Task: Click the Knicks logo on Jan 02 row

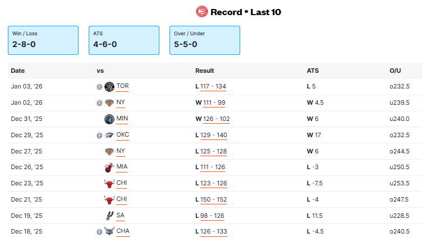Action: (x=109, y=103)
